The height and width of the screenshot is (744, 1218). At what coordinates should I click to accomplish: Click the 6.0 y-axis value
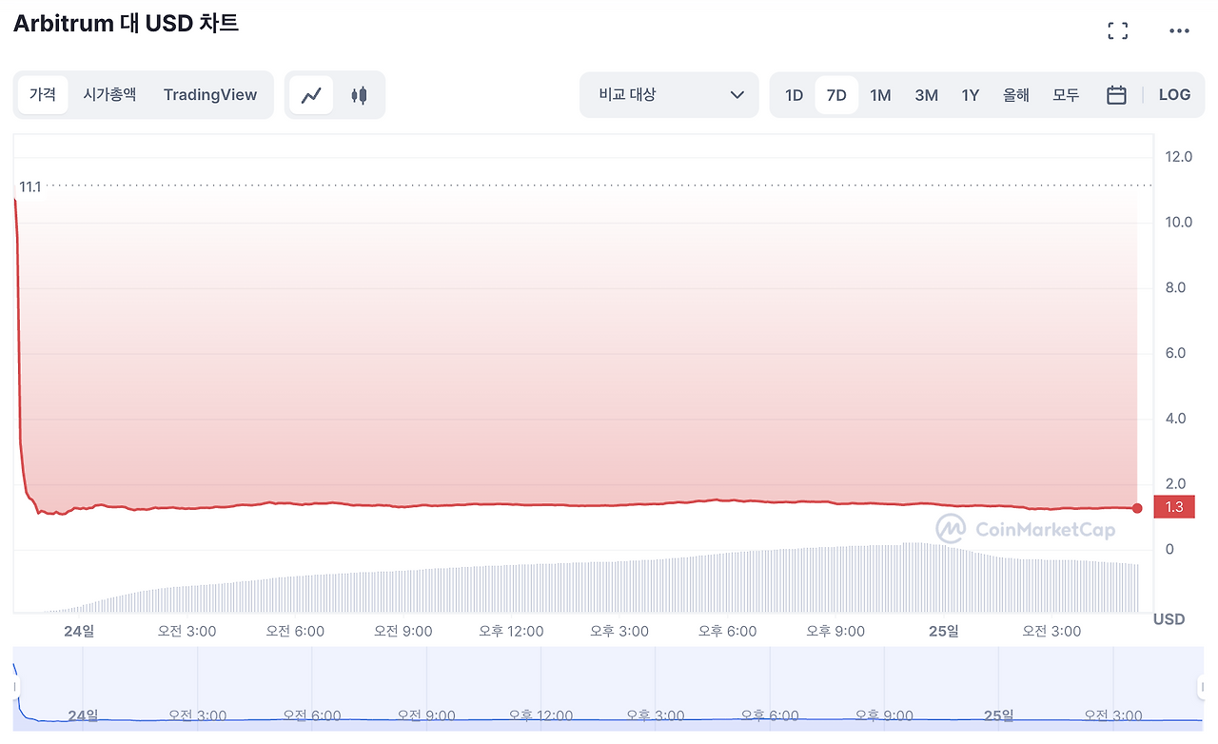[1175, 354]
